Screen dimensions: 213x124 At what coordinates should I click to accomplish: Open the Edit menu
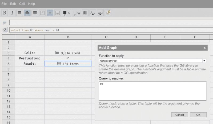(13, 4)
